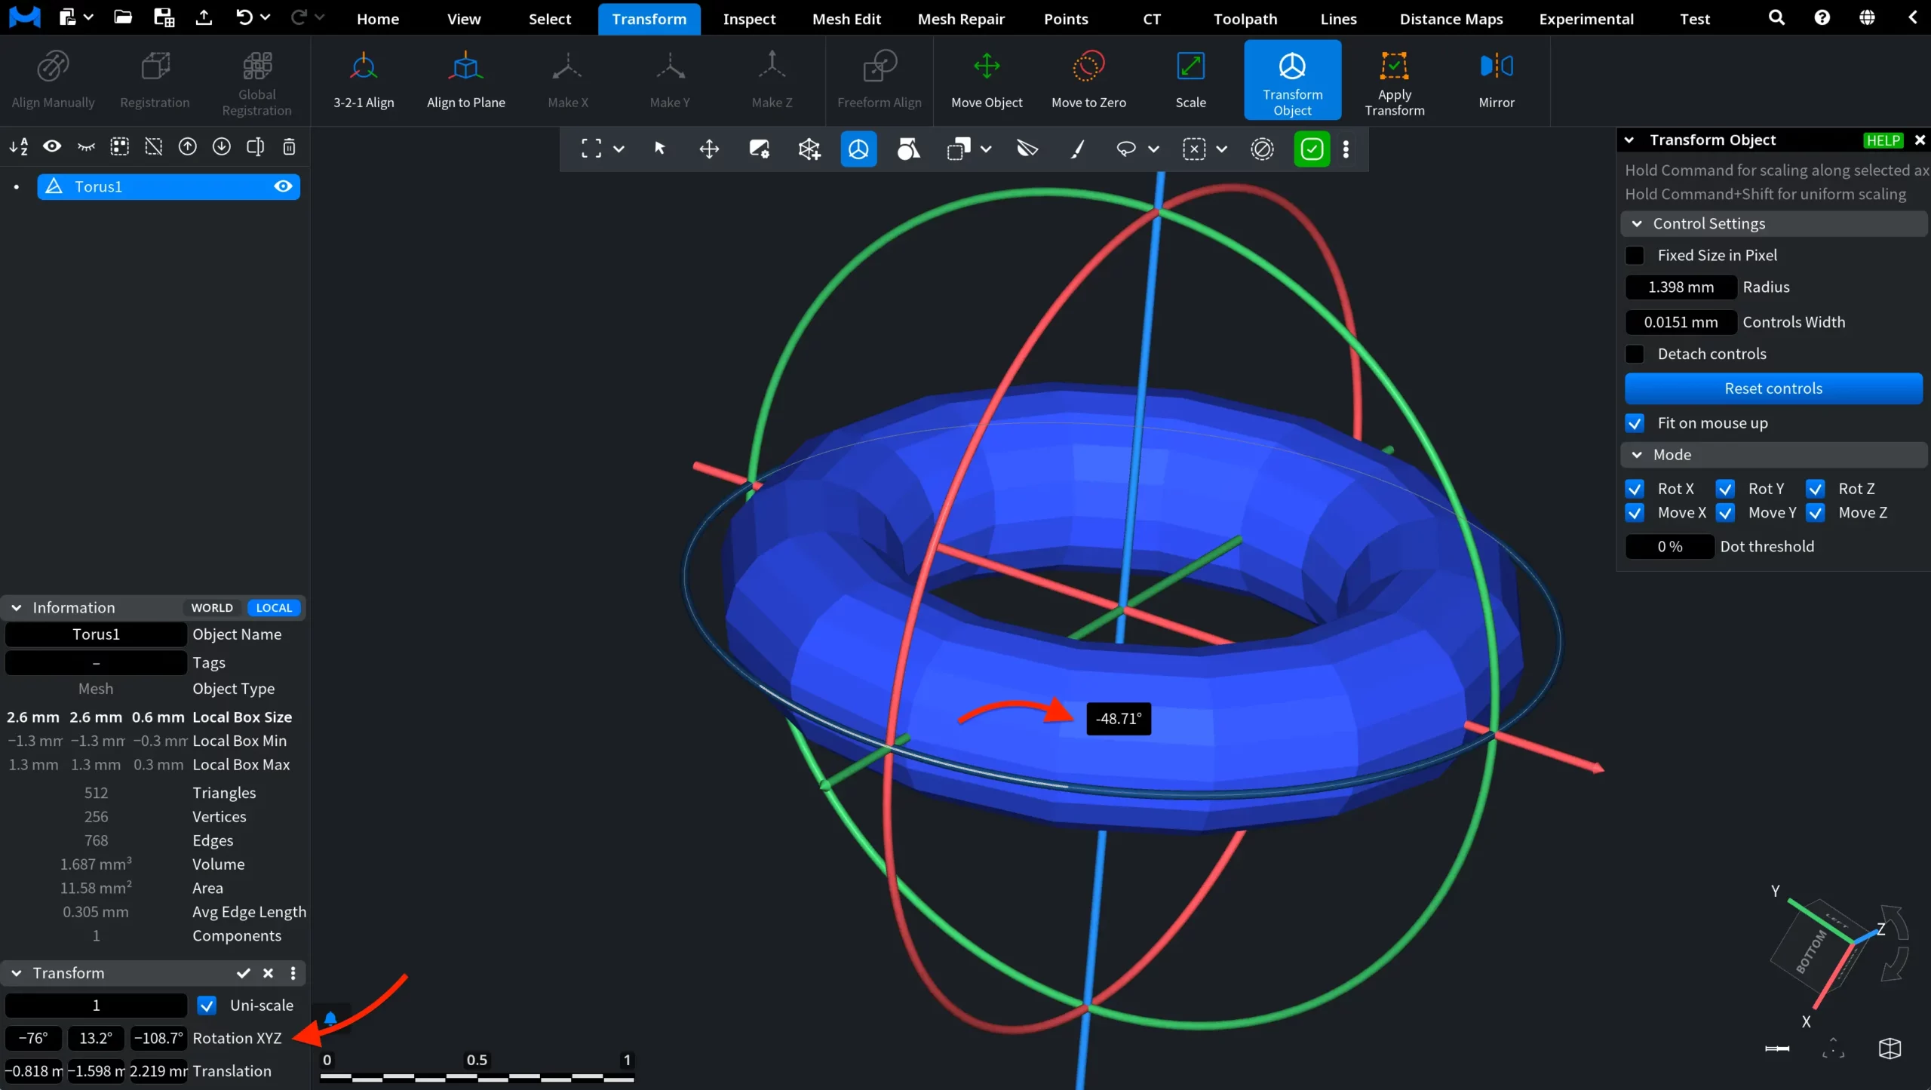Collapse the Transform panel in the sidebar
The image size is (1931, 1090).
tap(16, 973)
